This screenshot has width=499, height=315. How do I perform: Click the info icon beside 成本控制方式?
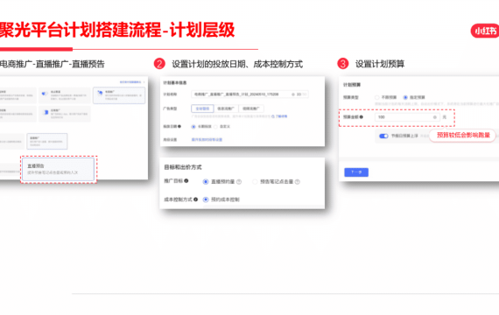(x=196, y=199)
